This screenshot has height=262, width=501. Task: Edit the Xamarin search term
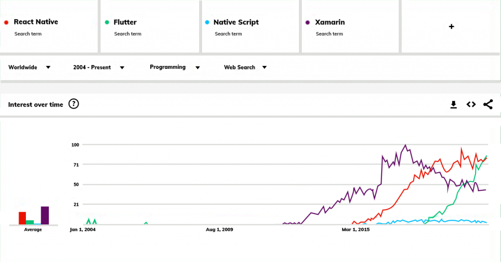(330, 22)
